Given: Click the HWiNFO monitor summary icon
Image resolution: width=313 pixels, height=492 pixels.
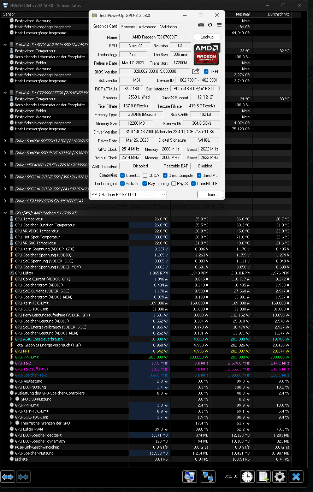Looking at the screenshot, I should [x=190, y=477].
